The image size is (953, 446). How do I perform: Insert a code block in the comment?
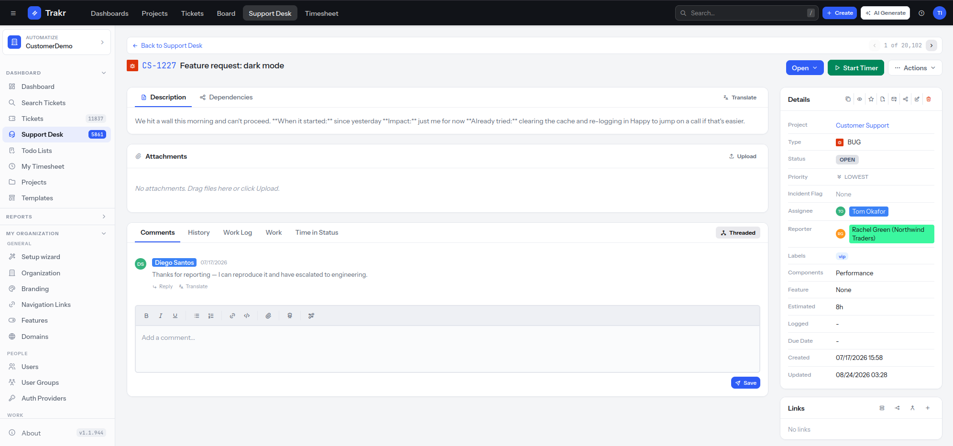pos(247,315)
